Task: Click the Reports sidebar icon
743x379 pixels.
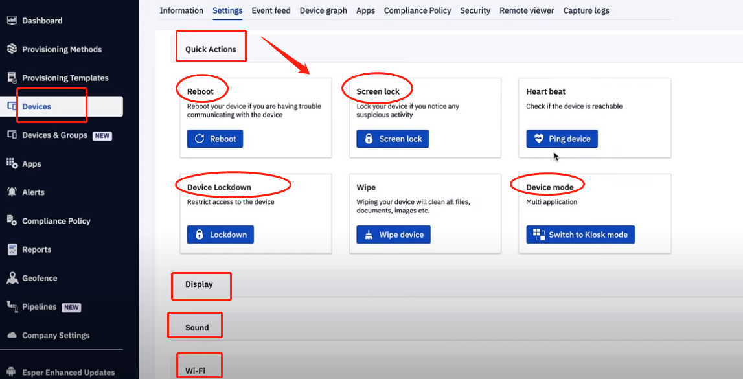Action: (12, 249)
